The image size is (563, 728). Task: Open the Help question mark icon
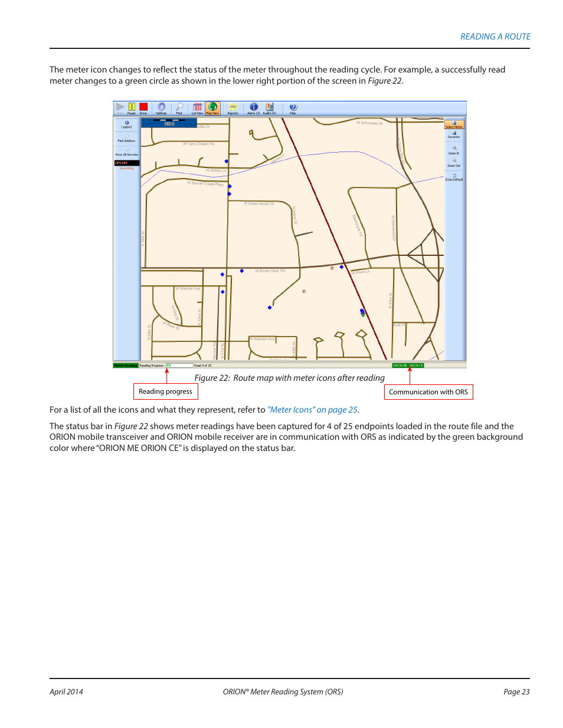(293, 108)
